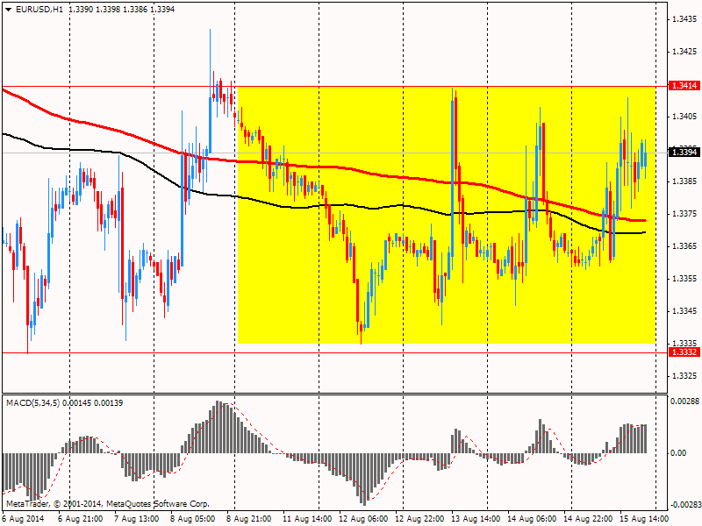Open the chart menu triangle beside EURUSD,H1

point(7,8)
